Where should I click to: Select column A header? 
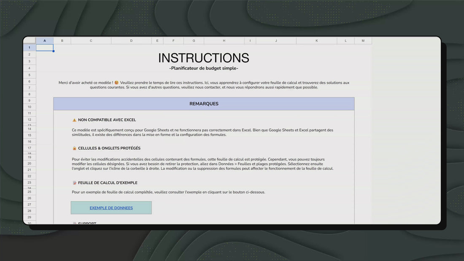(45, 40)
